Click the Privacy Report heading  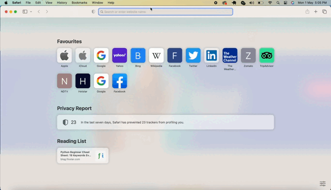tap(75, 108)
